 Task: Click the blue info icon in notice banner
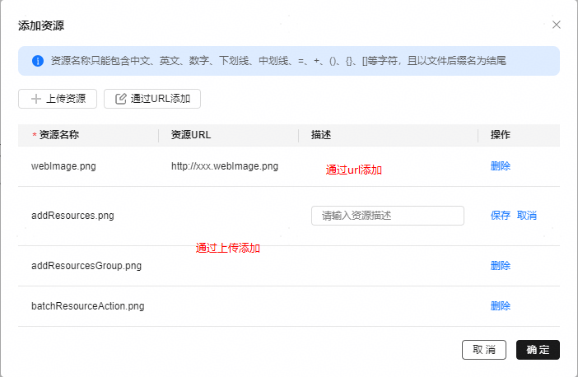(x=38, y=61)
